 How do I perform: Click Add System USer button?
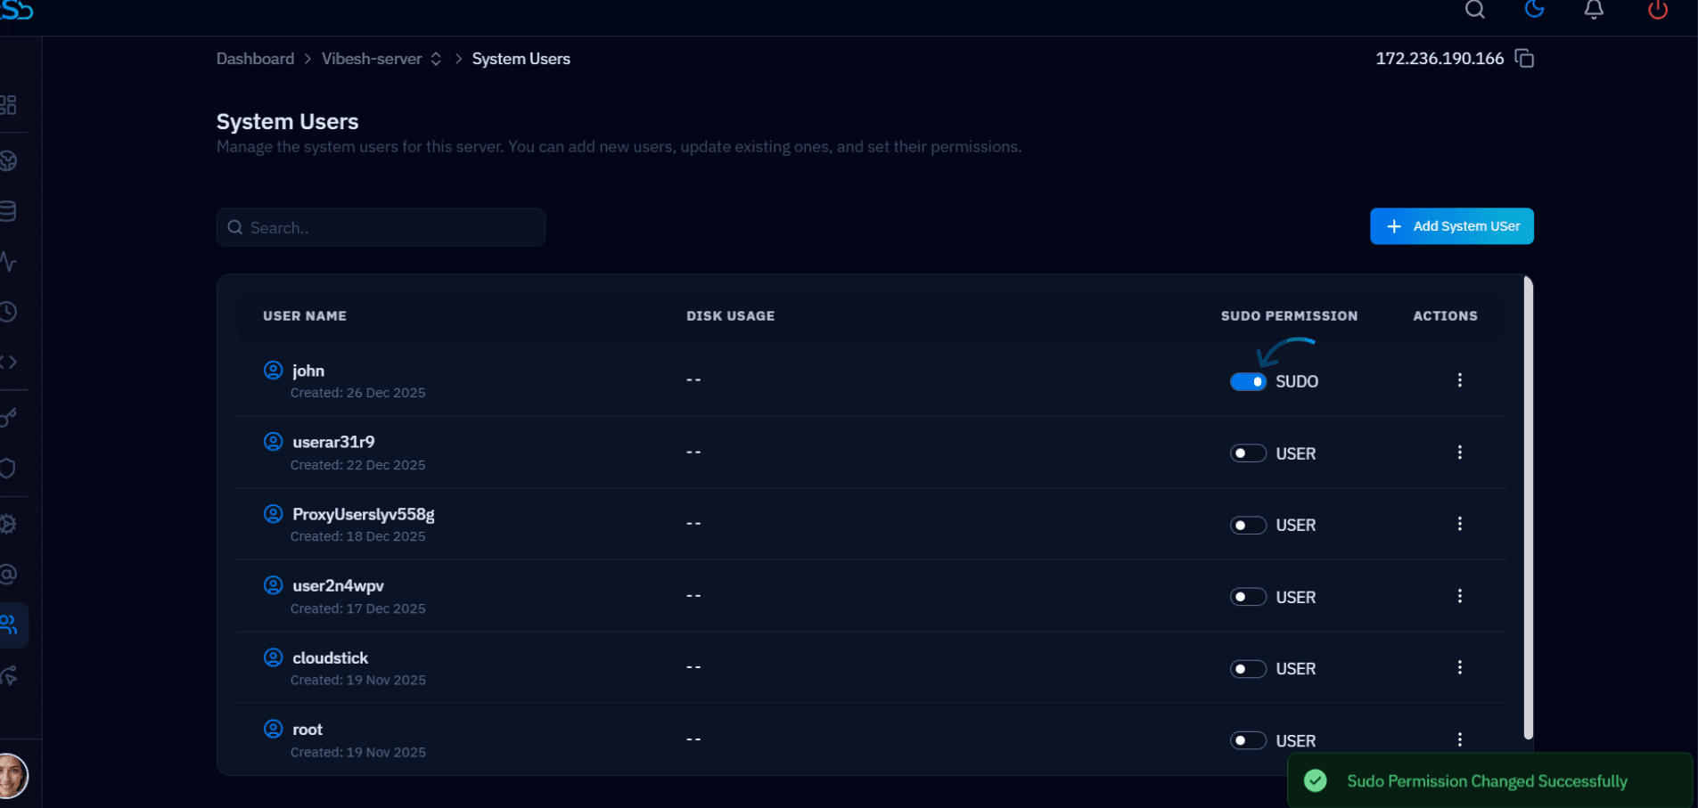coord(1451,226)
